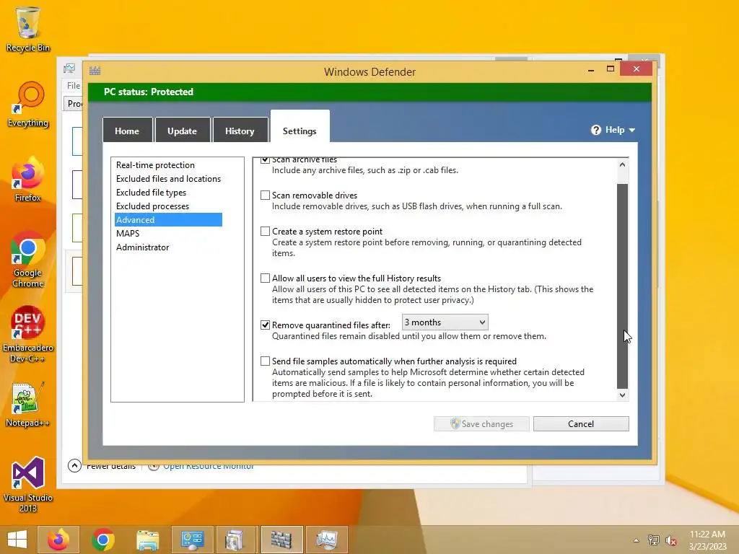Select the Administrator settings category
This screenshot has height=554, width=739.
pos(143,247)
